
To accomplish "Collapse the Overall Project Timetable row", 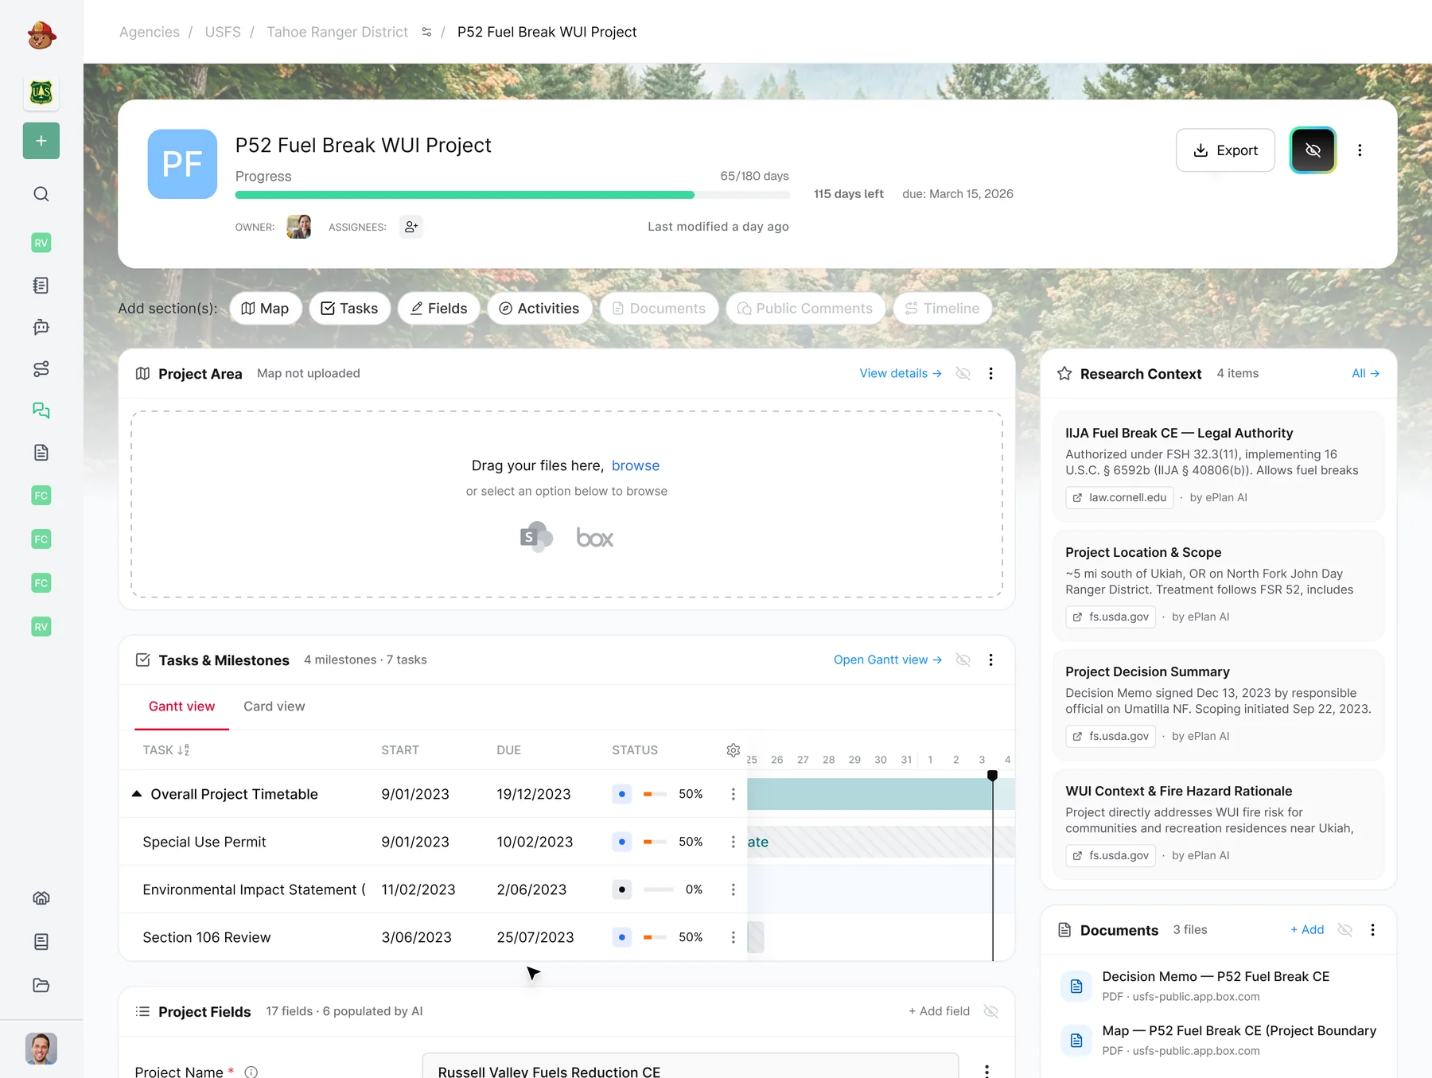I will [137, 794].
